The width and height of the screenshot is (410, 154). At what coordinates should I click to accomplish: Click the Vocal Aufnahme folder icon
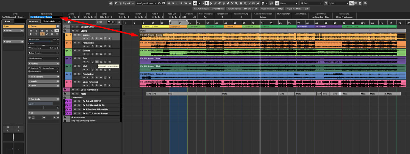(65, 90)
